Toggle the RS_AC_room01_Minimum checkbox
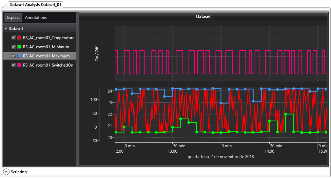 [x=14, y=47]
